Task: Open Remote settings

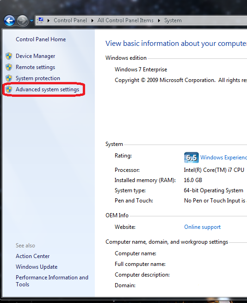Action: (36, 67)
